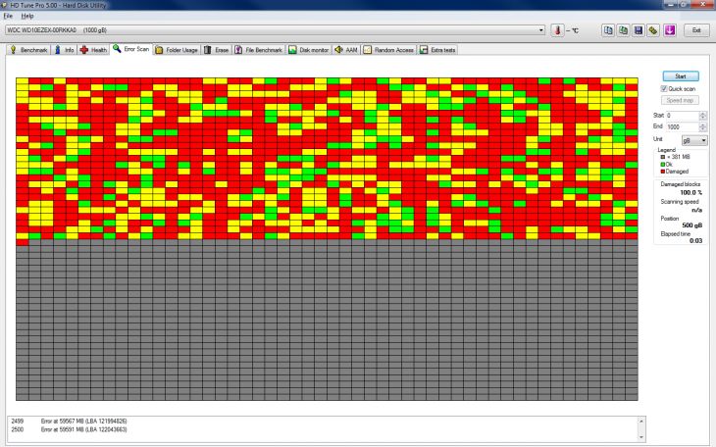Click the red Damaged legend swatch
Image resolution: width=716 pixels, height=447 pixels.
(x=663, y=172)
